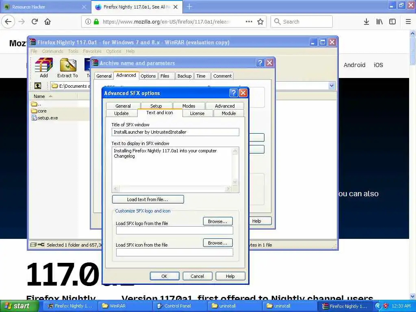Click the Extract To toolbar icon
Viewport: 416px width, 312px height.
(x=68, y=68)
